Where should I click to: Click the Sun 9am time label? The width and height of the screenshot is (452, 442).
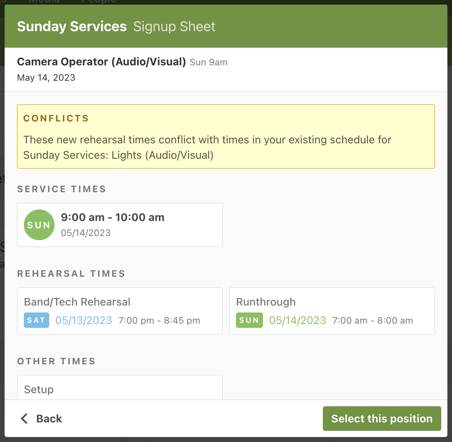(x=209, y=62)
